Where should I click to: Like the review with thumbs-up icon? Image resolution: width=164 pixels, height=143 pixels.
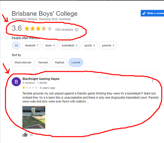tap(25, 134)
